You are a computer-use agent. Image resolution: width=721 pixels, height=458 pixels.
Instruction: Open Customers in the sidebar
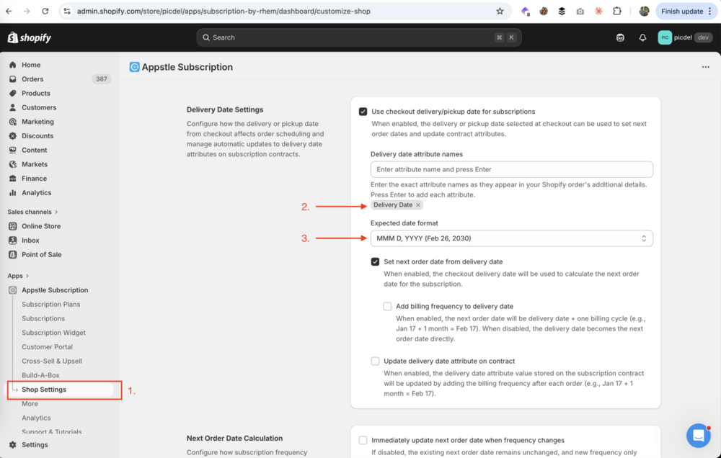(39, 107)
